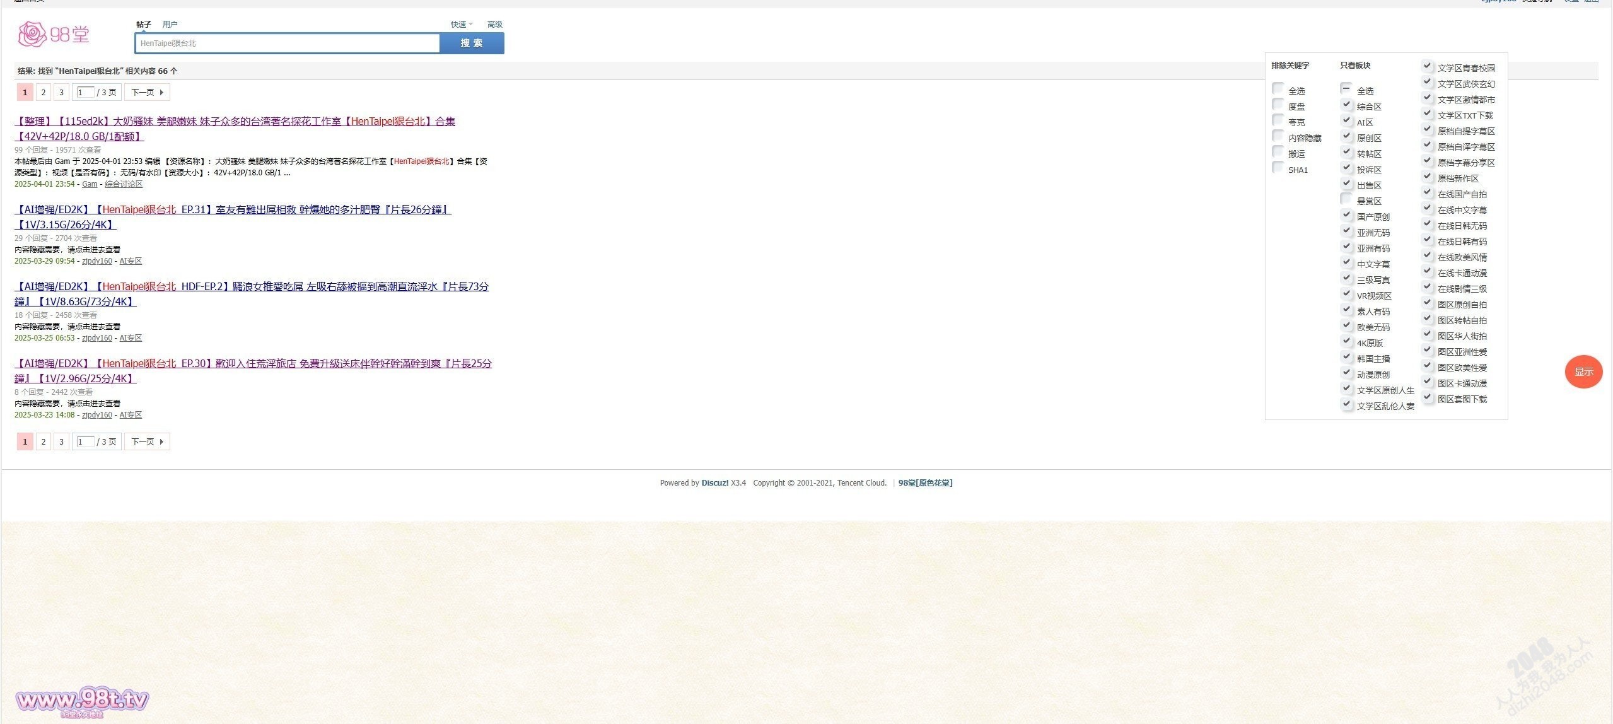
Task: Switch to the 用户 search tab
Action: tap(170, 25)
